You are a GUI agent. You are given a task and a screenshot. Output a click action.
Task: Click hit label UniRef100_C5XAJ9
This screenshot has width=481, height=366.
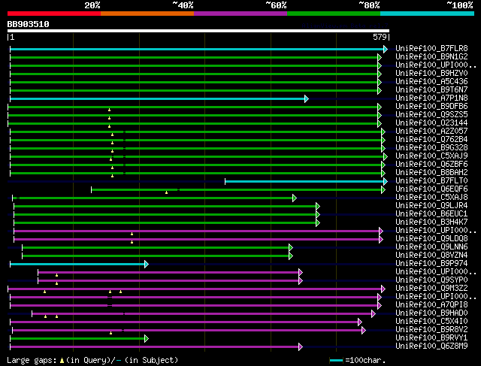coord(431,156)
